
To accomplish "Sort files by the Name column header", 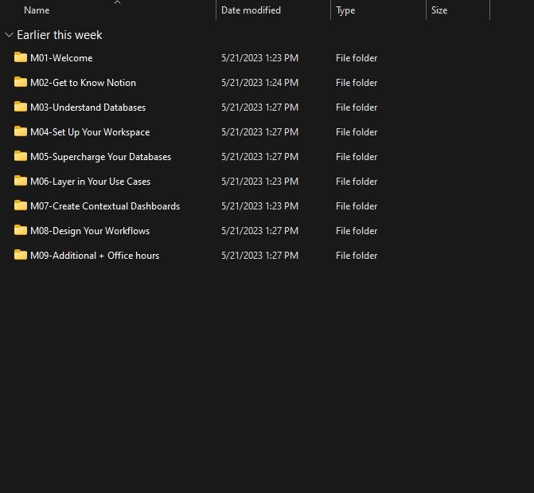I will click(x=37, y=10).
